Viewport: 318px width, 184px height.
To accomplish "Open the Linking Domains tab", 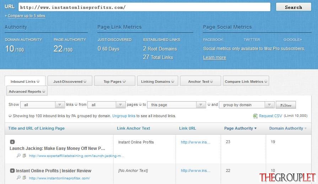I will 158,81.
